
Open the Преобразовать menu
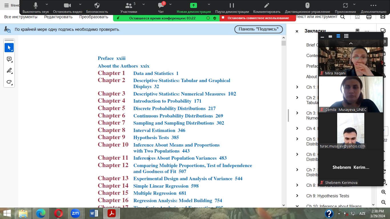click(94, 17)
